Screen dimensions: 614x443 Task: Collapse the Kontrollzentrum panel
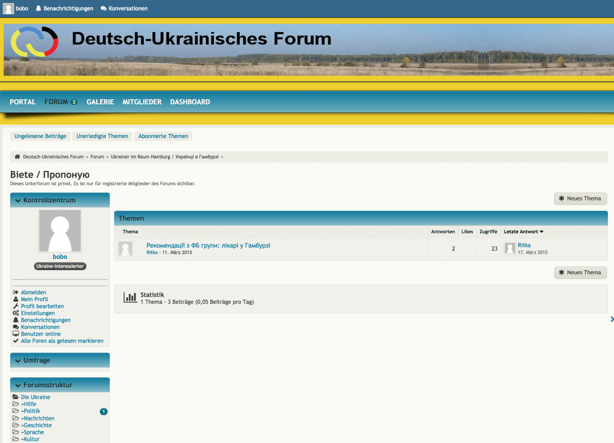point(18,201)
